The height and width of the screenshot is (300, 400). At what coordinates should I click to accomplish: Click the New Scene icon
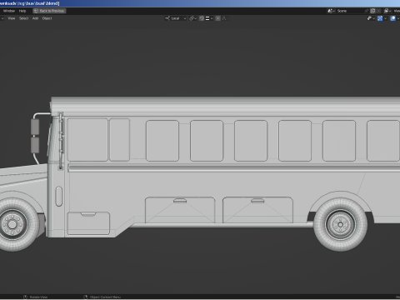373,11
